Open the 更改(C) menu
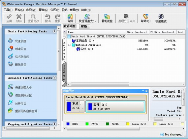Viewport: 188px width, 139px height. 19,10
